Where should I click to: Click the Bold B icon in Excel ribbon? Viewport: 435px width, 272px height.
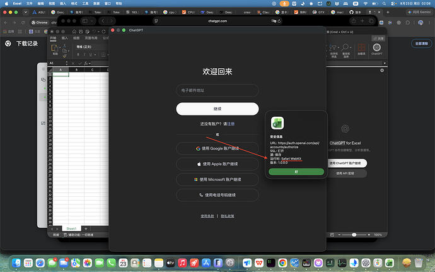point(78,54)
